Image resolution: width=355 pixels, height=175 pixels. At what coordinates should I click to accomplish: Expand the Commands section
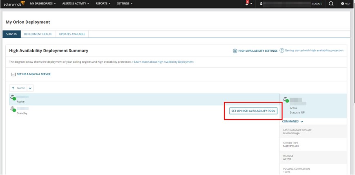click(x=293, y=121)
